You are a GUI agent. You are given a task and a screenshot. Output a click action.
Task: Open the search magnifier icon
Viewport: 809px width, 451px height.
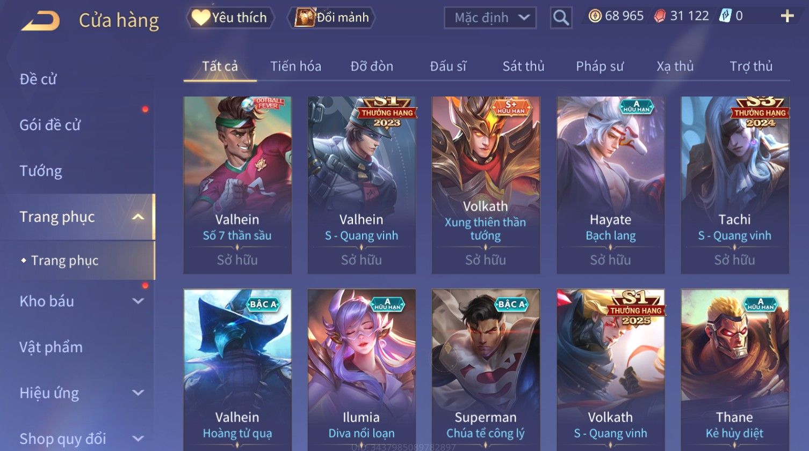tap(561, 18)
